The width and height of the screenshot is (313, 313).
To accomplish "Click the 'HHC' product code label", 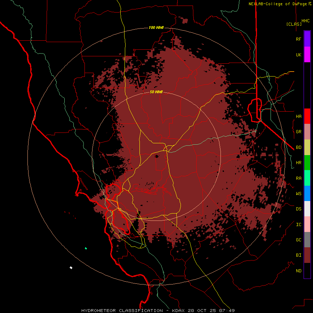I will point(305,21).
